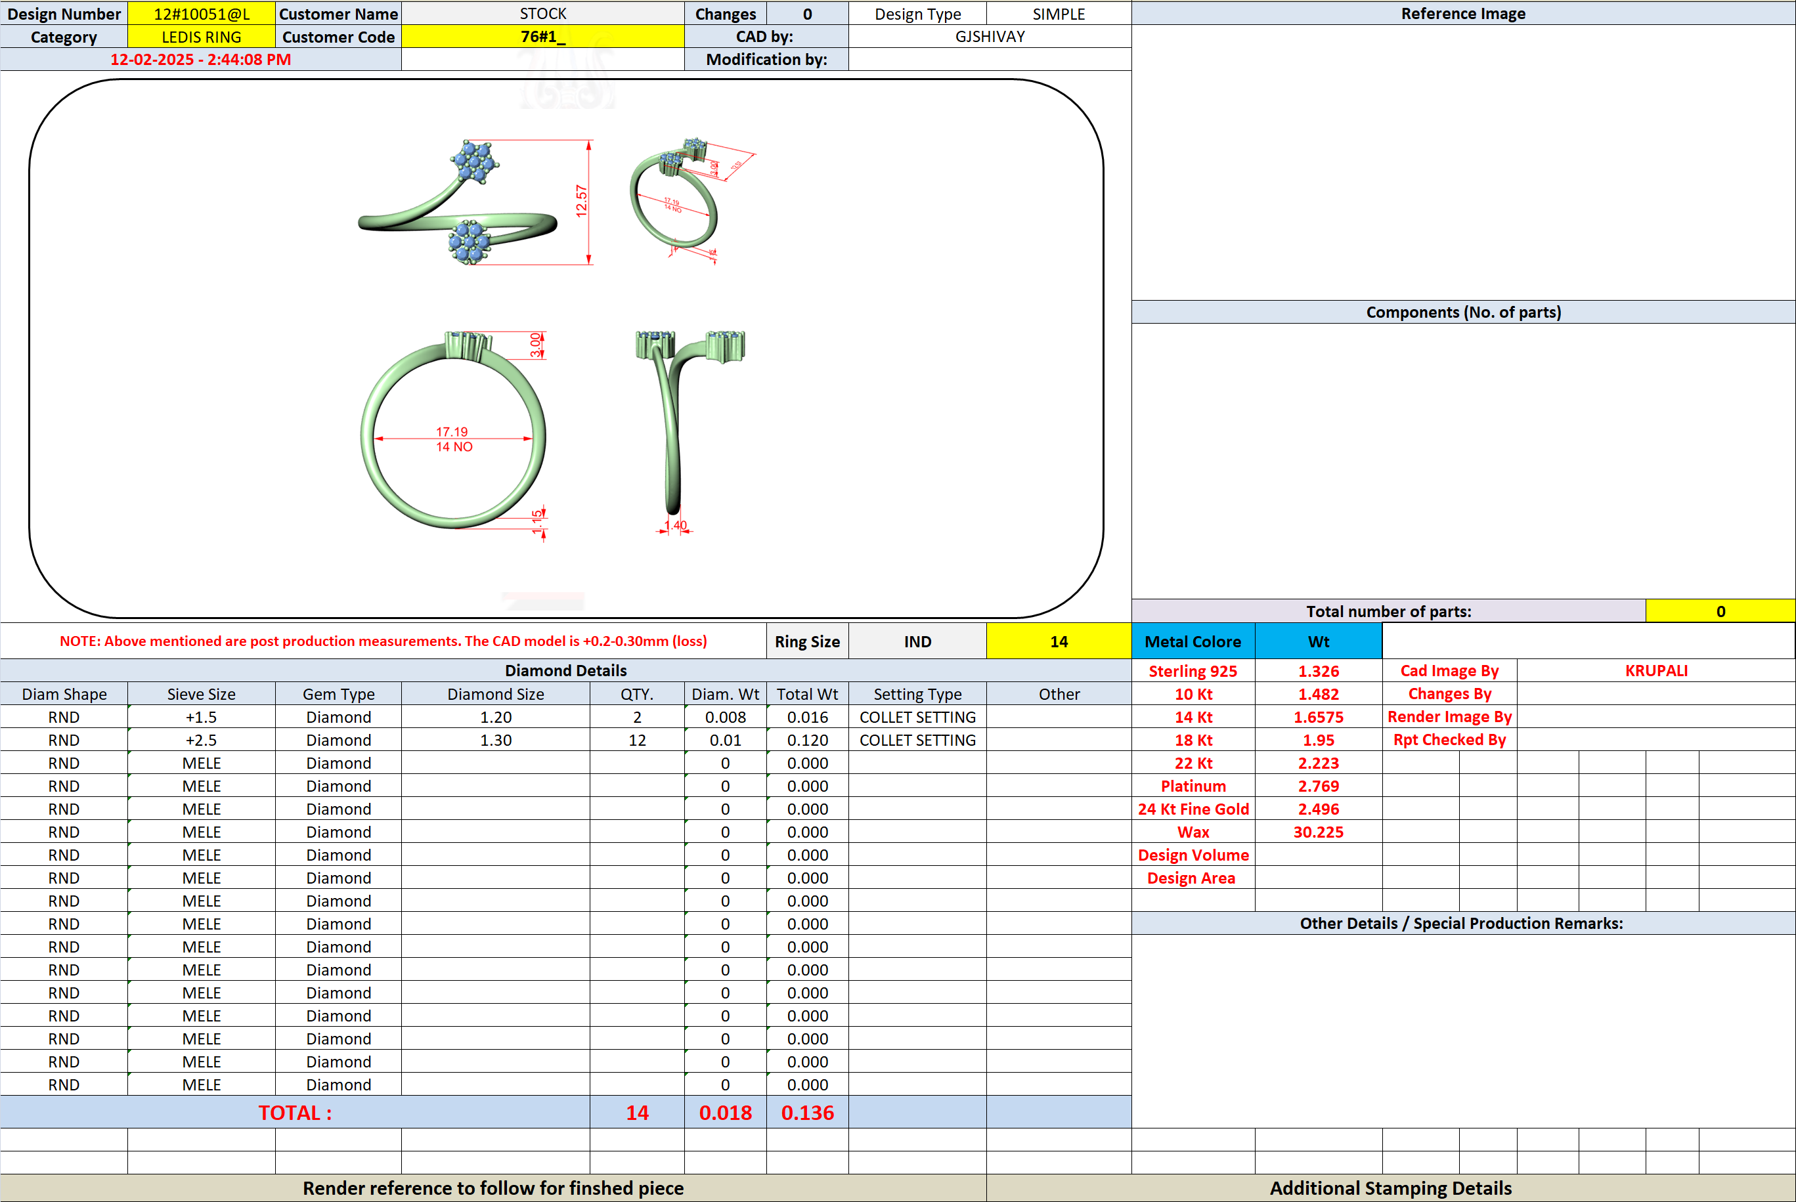Select the +1.5 sieve size cell
This screenshot has height=1202, width=1796.
[201, 717]
